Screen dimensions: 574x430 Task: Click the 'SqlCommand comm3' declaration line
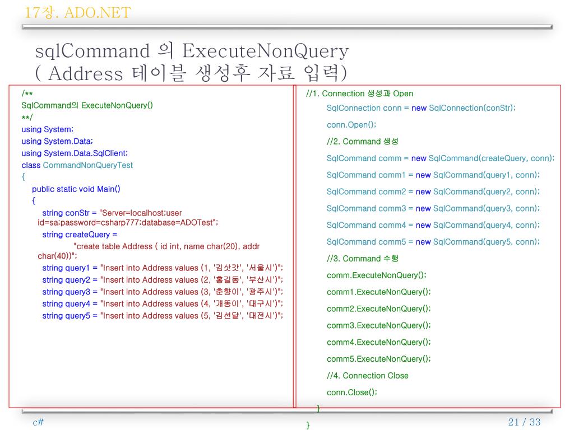(x=433, y=208)
